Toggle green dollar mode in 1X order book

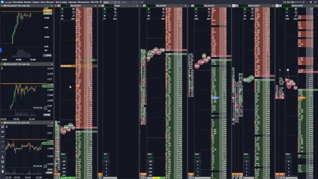point(245,9)
